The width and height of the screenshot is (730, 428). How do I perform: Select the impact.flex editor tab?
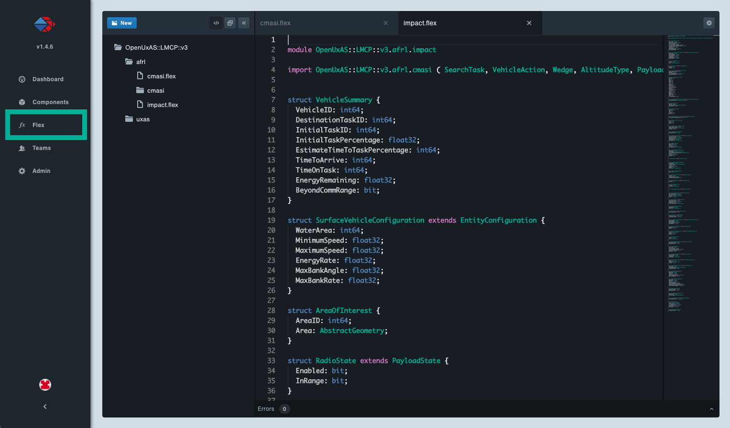pos(420,23)
